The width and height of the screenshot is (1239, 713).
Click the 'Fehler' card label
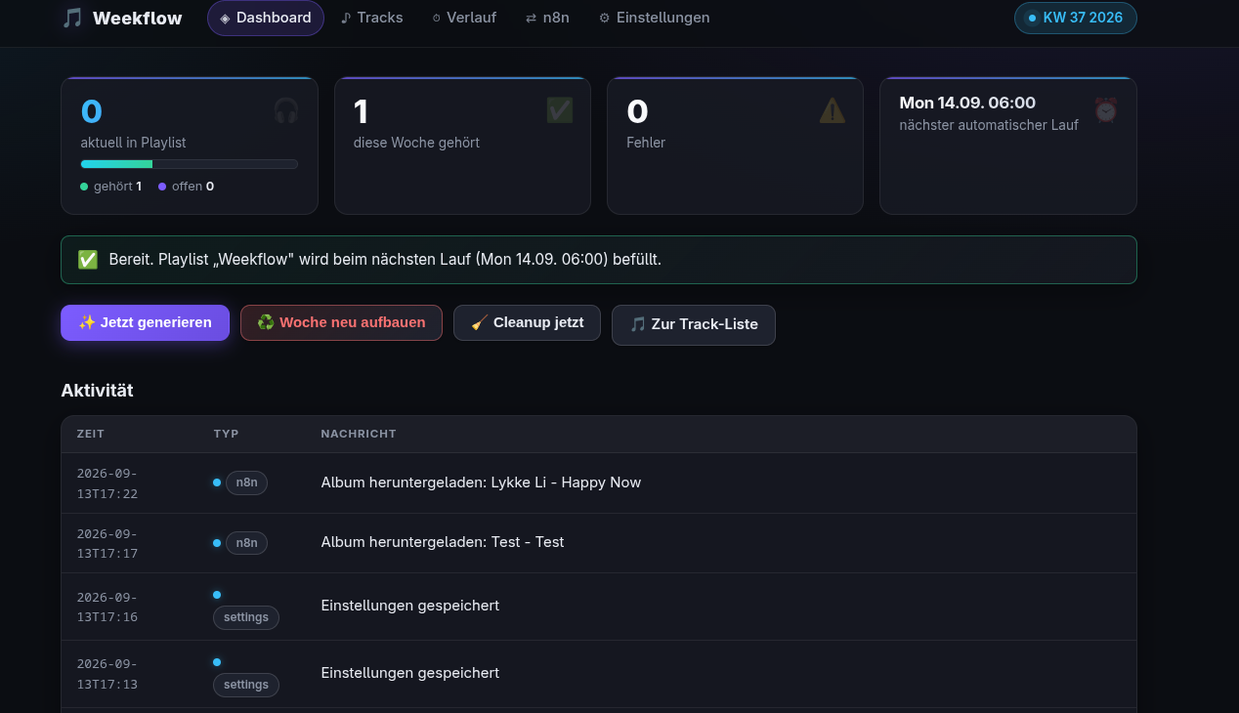point(646,143)
